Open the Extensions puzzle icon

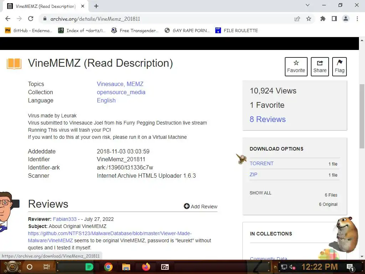tap(323, 19)
